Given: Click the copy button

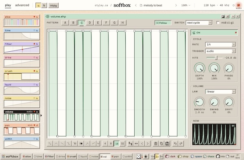Looking at the screenshot, I should click(53, 5).
